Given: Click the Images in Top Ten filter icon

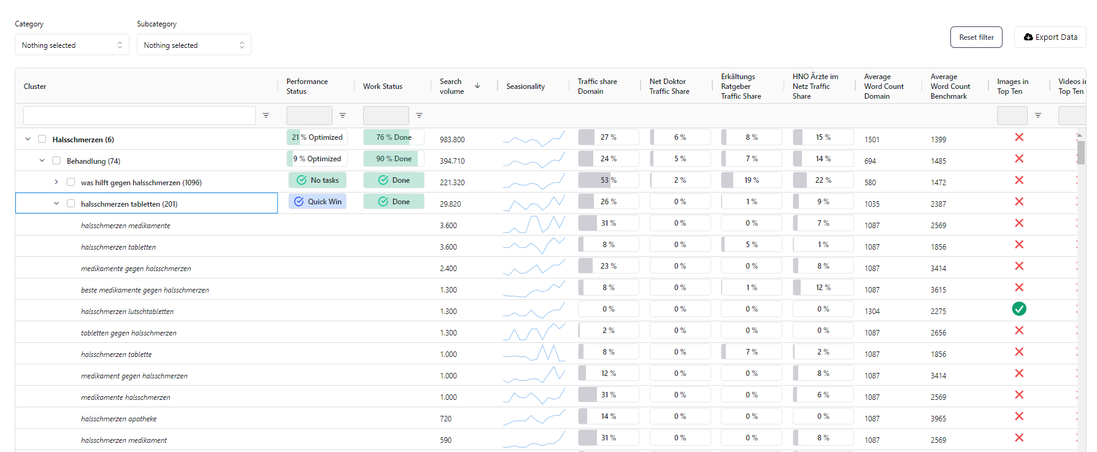Looking at the screenshot, I should click(x=1037, y=115).
